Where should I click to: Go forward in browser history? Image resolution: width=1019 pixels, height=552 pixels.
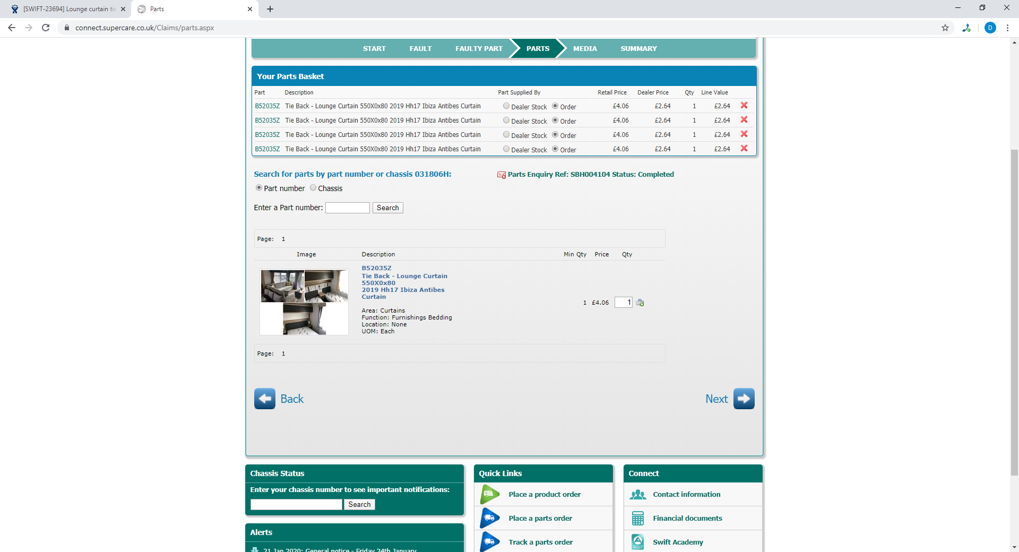pyautogui.click(x=29, y=28)
